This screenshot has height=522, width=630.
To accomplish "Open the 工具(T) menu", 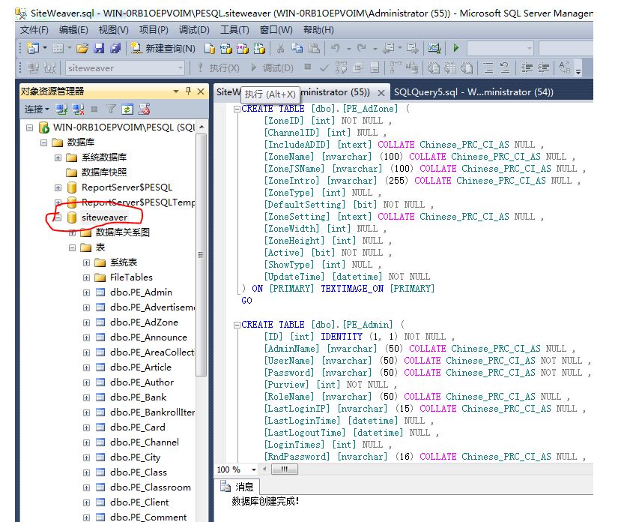I will (234, 30).
